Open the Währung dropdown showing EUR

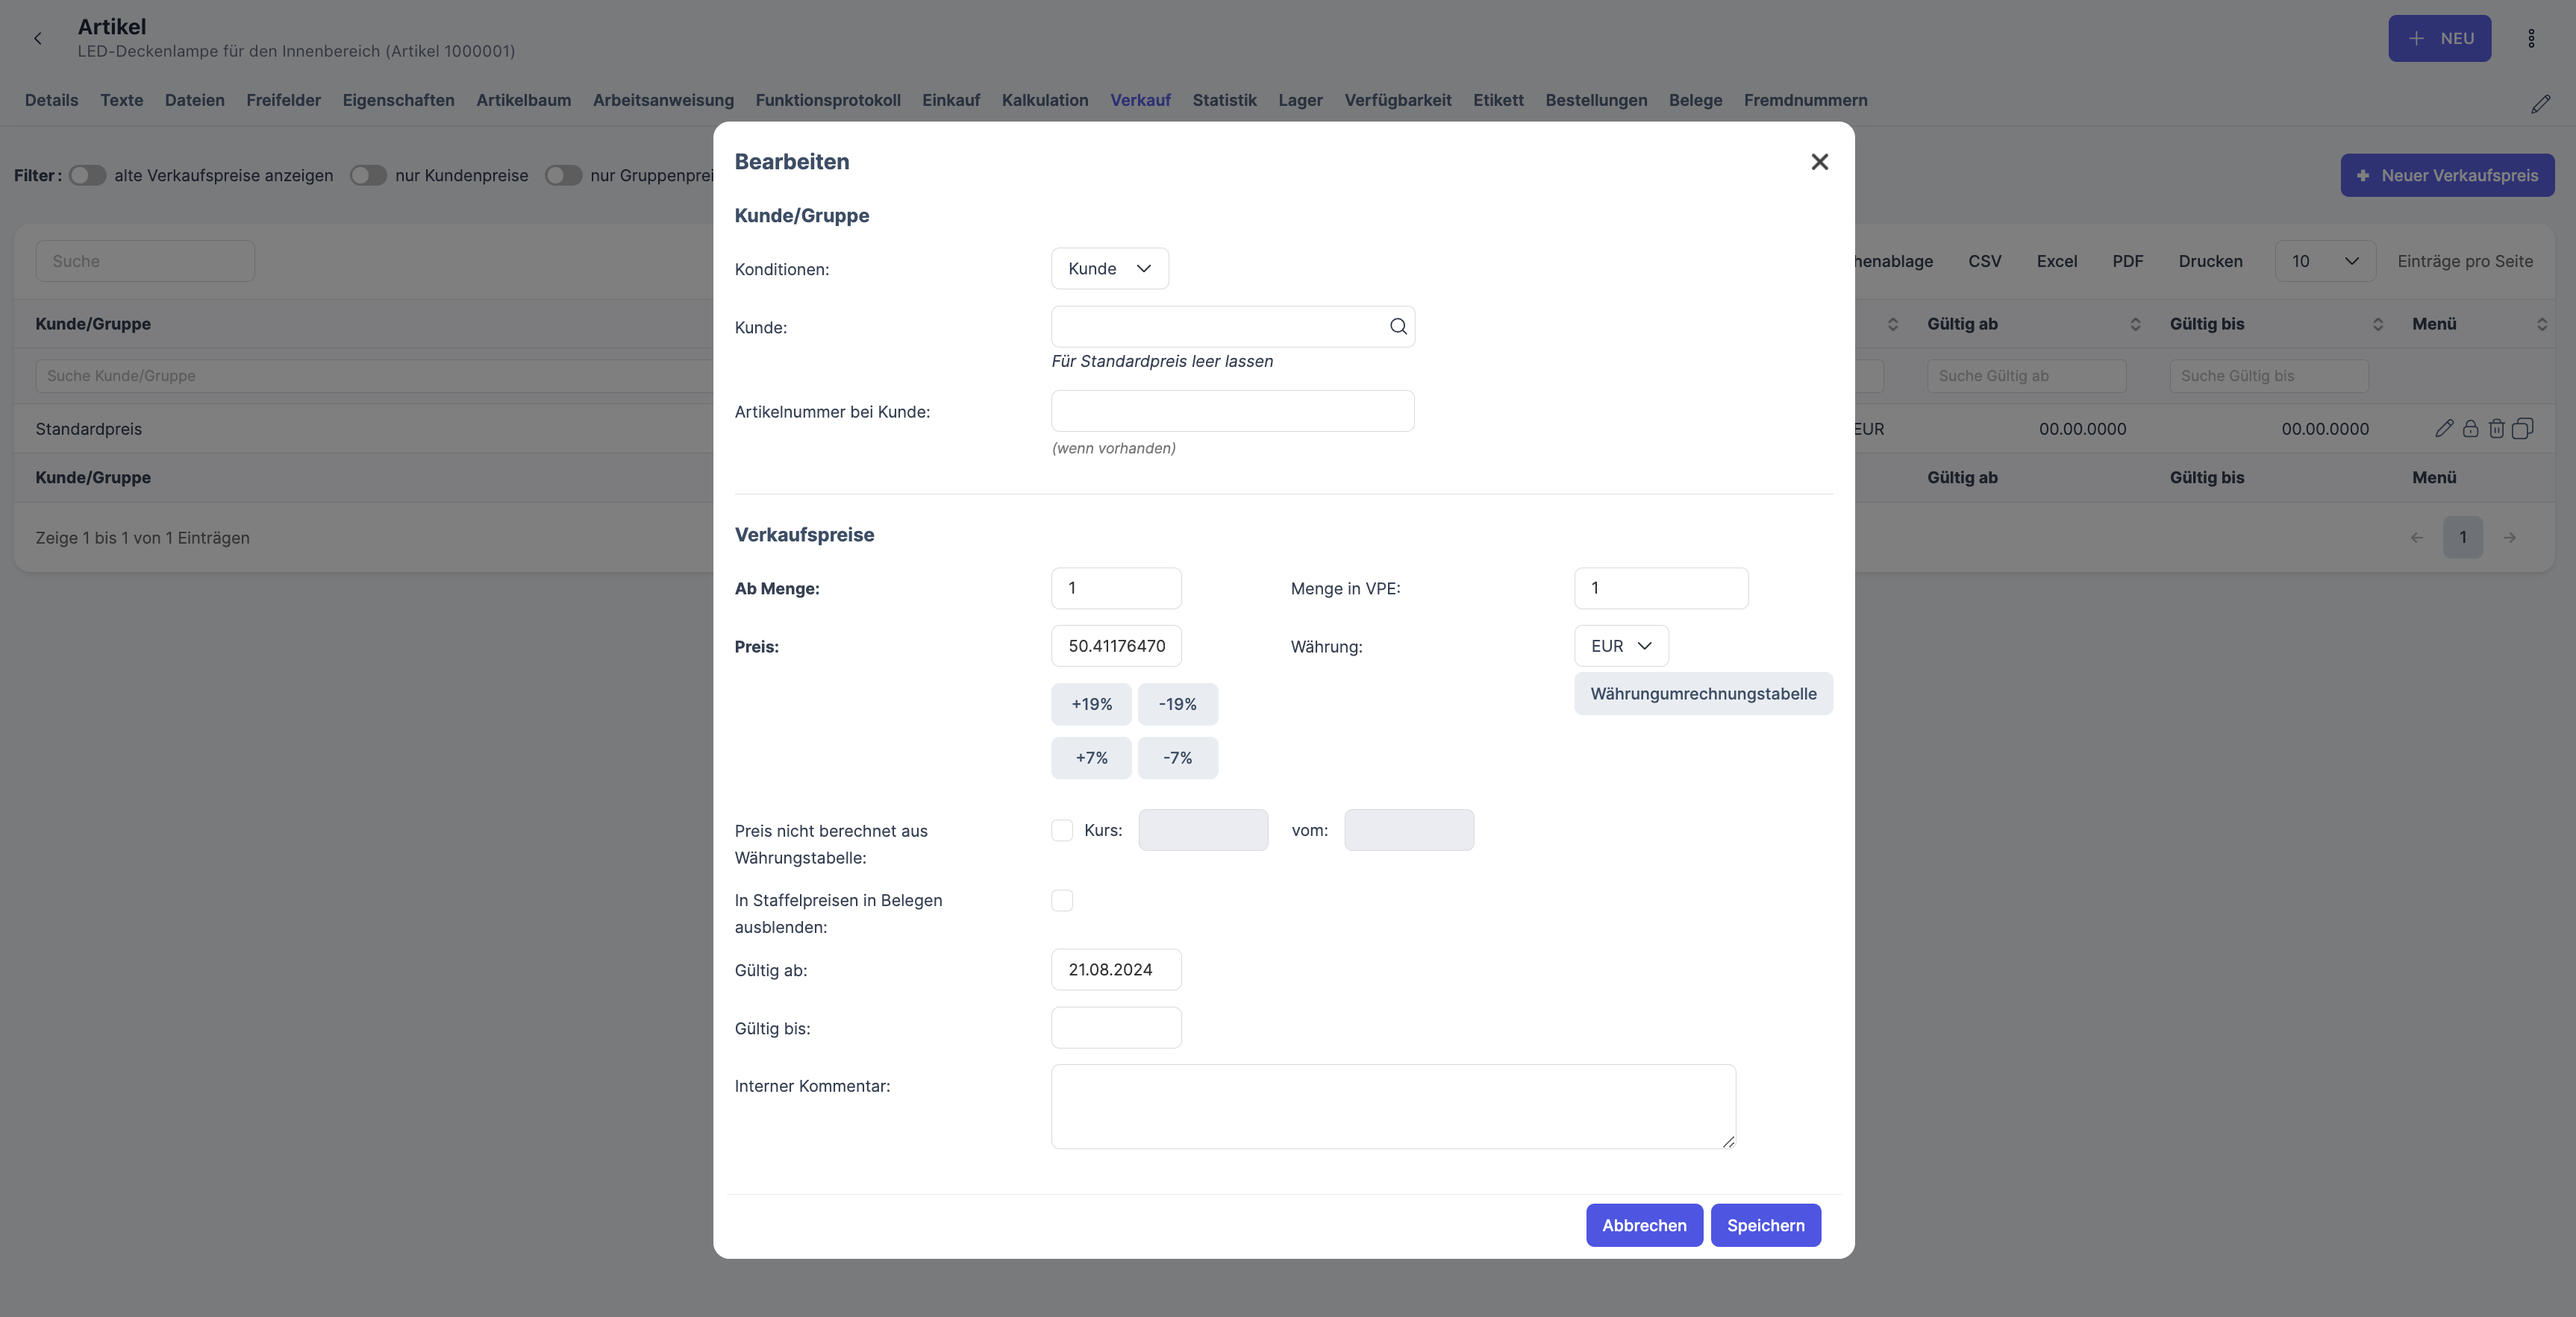tap(1620, 646)
